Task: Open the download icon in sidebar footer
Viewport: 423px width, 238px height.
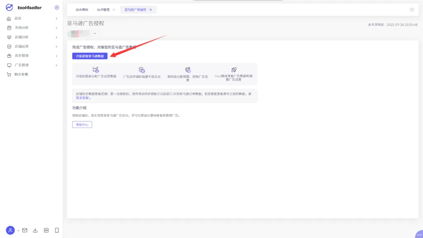Action: 35,230
